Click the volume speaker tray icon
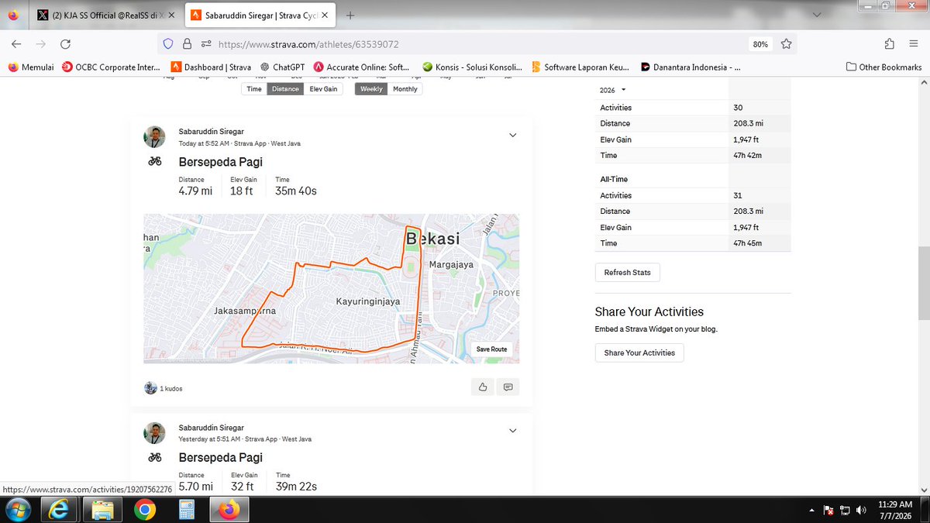Image resolution: width=930 pixels, height=523 pixels. 861,510
